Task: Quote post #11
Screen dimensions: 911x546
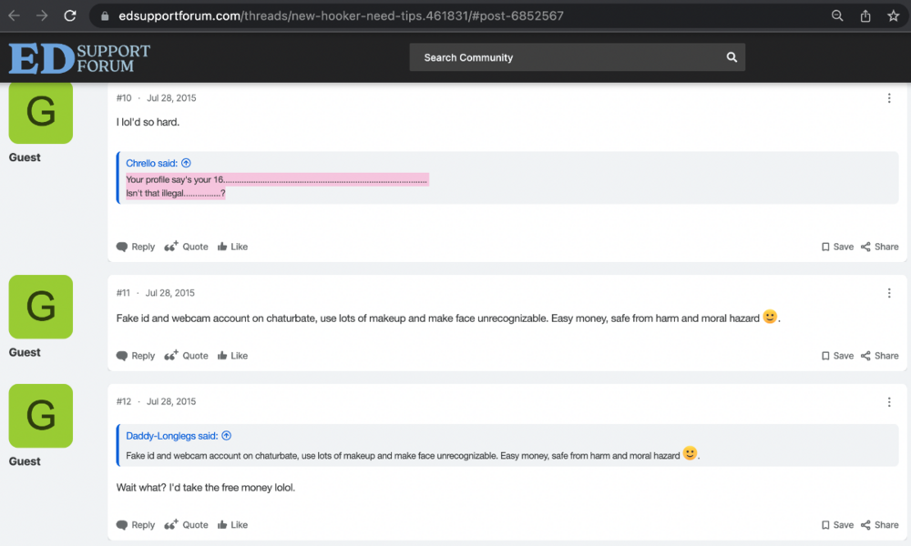Action: point(186,356)
